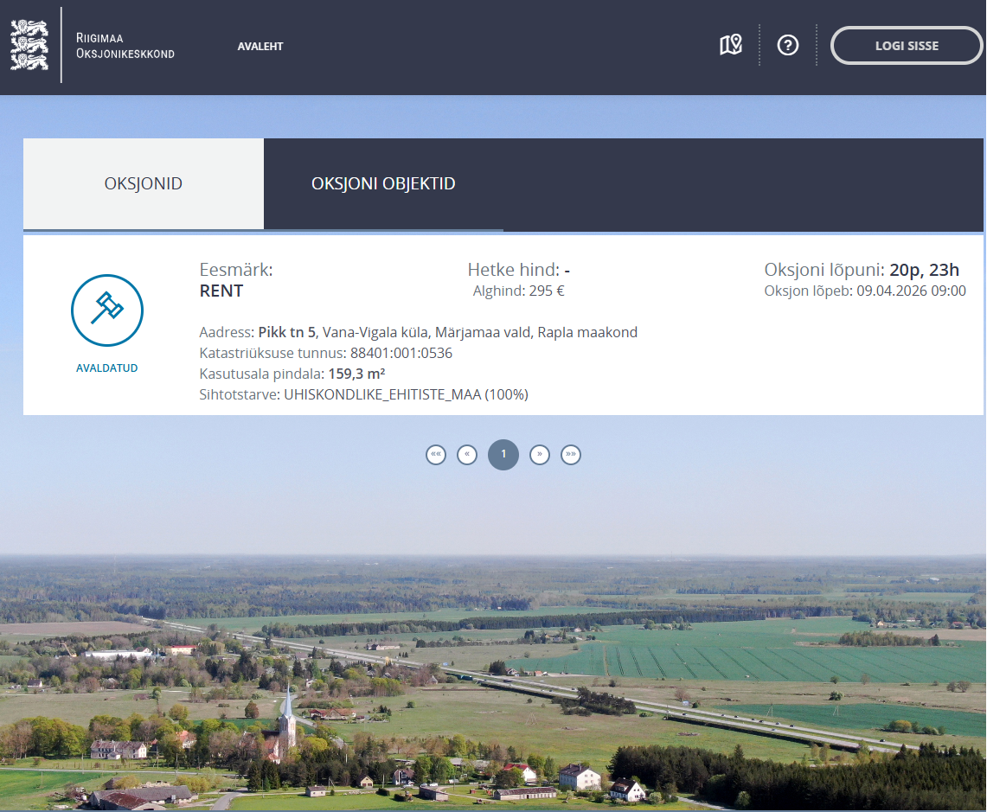The height and width of the screenshot is (812, 987).
Task: Click the cadastral number 88401:001:0536
Action: (401, 353)
